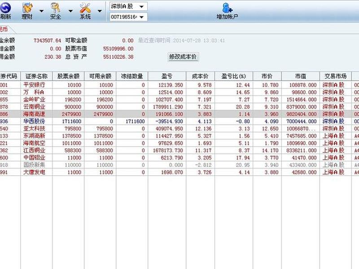The image size is (359, 269).
Task: Click the 修改成本价 button
Action: pyautogui.click(x=183, y=57)
